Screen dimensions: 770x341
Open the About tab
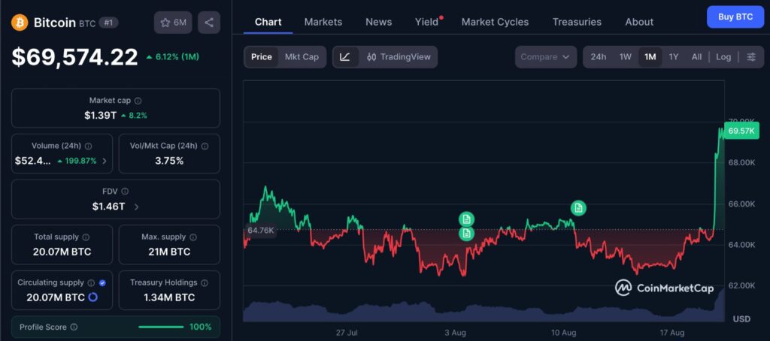[x=639, y=22]
